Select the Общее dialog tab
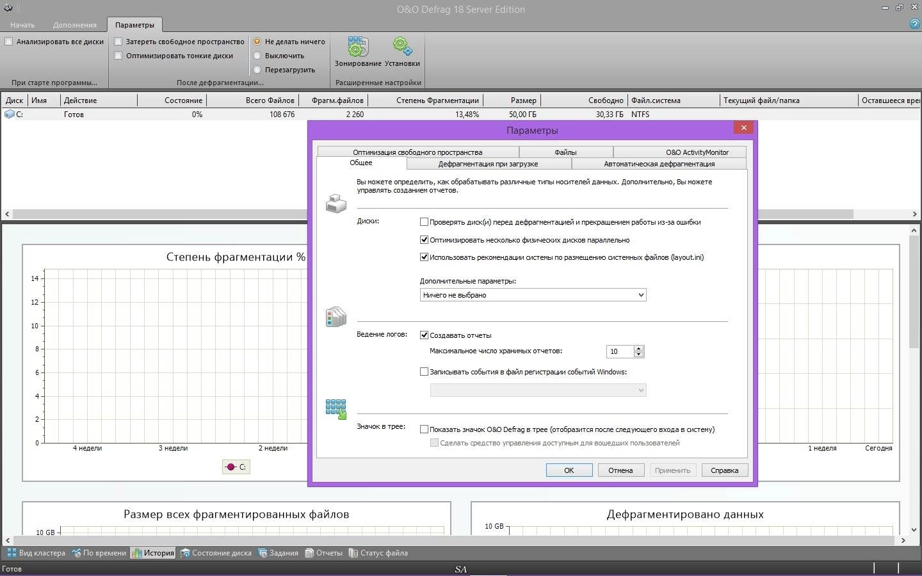 [360, 163]
